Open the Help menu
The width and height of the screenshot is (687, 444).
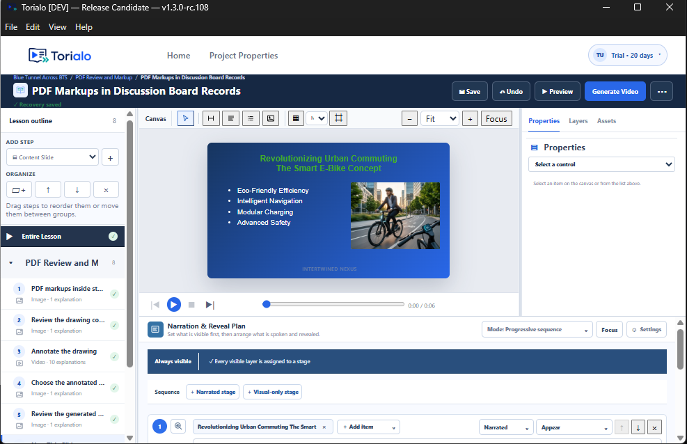tap(84, 26)
